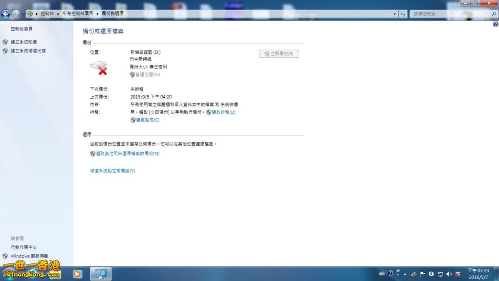
Task: Show hidden tray icons arrow
Action: [x=405, y=274]
